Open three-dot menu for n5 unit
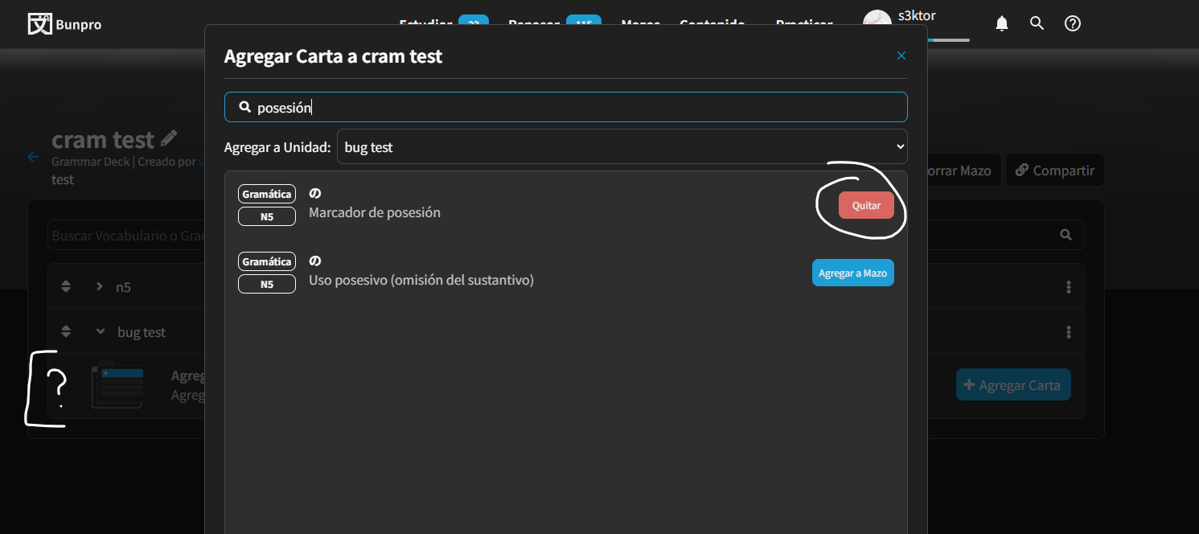 (1068, 287)
